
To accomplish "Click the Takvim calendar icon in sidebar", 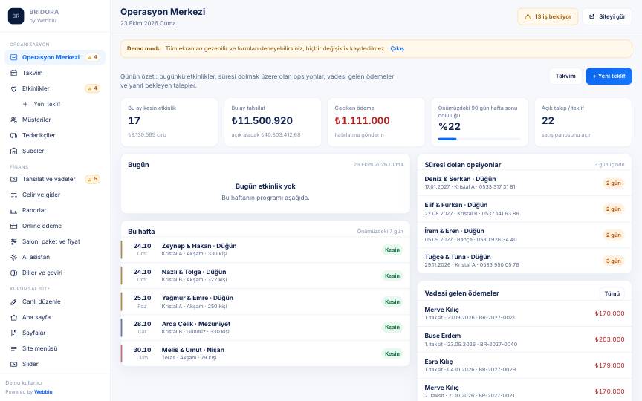I will [14, 73].
